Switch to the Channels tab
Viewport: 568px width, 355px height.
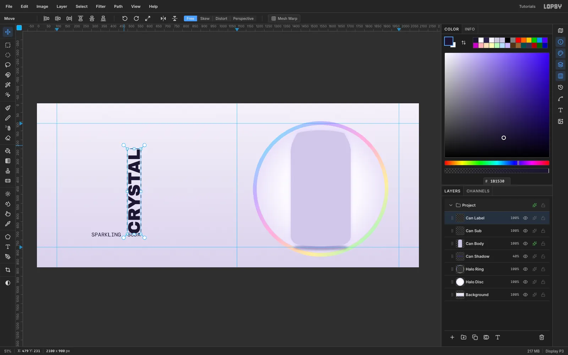pos(478,191)
